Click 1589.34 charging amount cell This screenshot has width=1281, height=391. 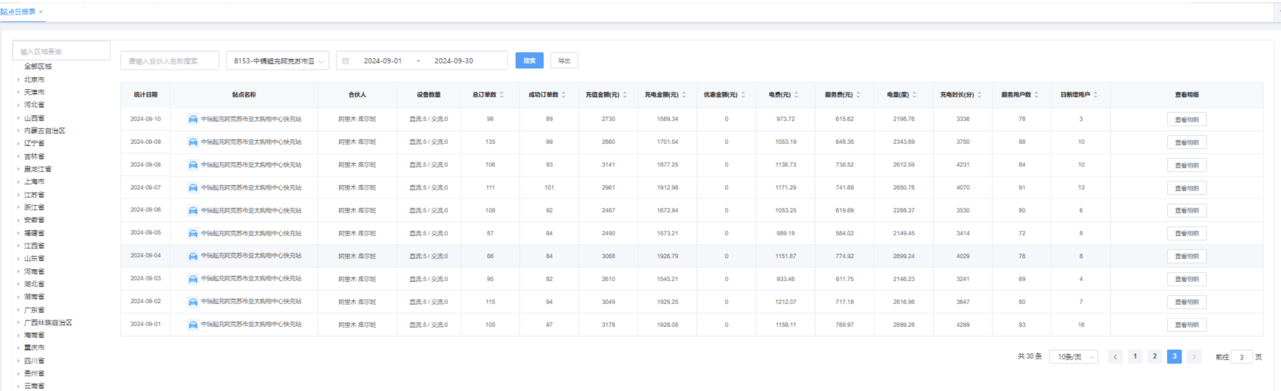(x=667, y=119)
